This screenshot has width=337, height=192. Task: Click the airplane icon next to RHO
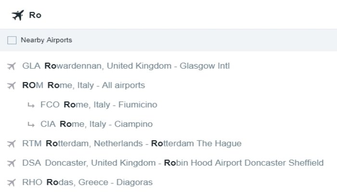(x=12, y=182)
